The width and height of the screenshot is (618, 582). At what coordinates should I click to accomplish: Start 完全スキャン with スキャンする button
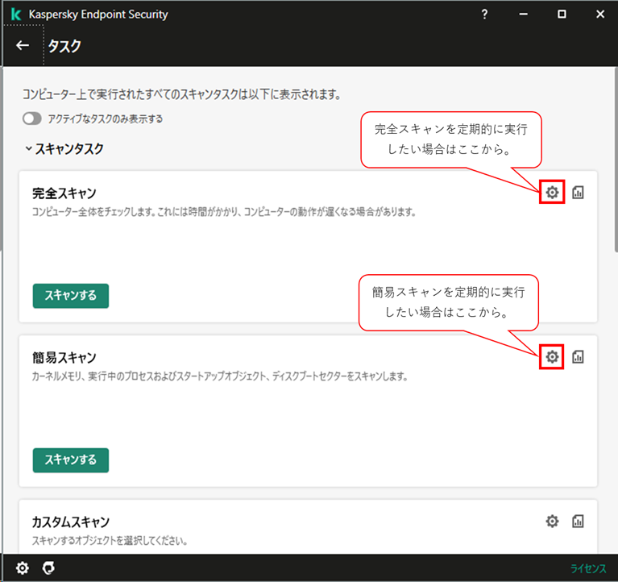click(71, 296)
